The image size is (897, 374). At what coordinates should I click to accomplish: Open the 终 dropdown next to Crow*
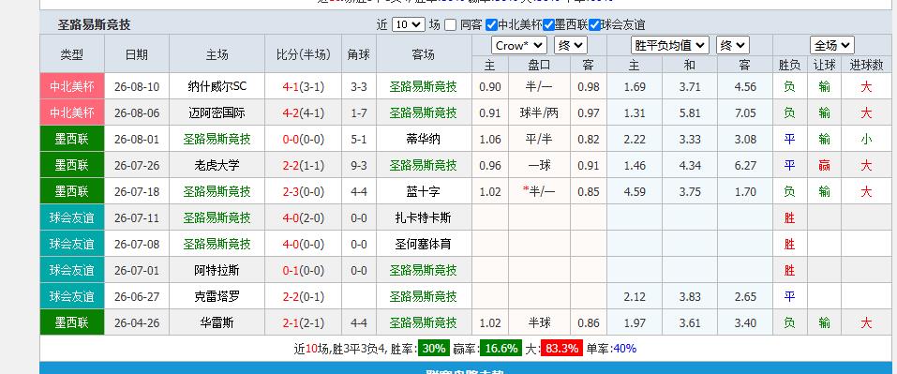click(x=571, y=45)
